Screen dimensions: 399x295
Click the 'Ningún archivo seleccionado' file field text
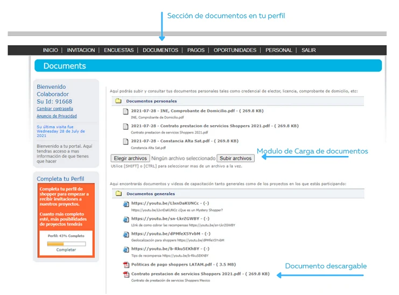(183, 158)
